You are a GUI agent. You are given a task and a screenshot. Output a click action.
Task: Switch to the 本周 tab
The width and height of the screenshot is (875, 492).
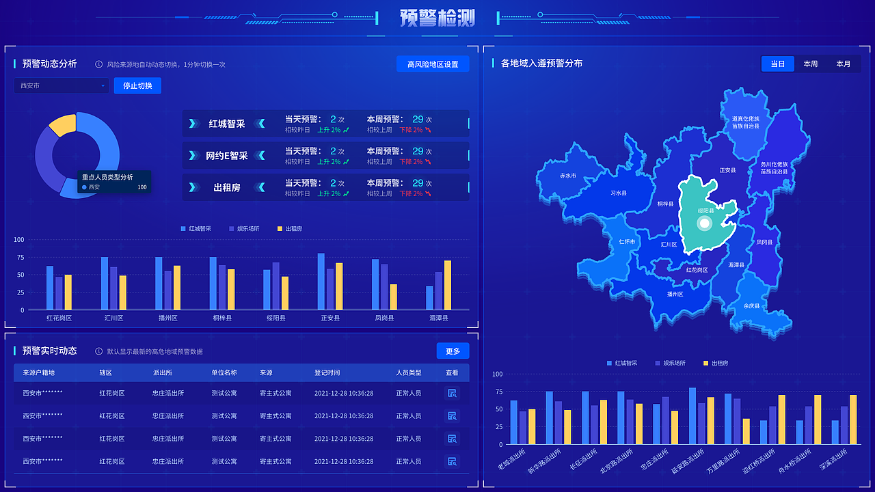point(811,64)
